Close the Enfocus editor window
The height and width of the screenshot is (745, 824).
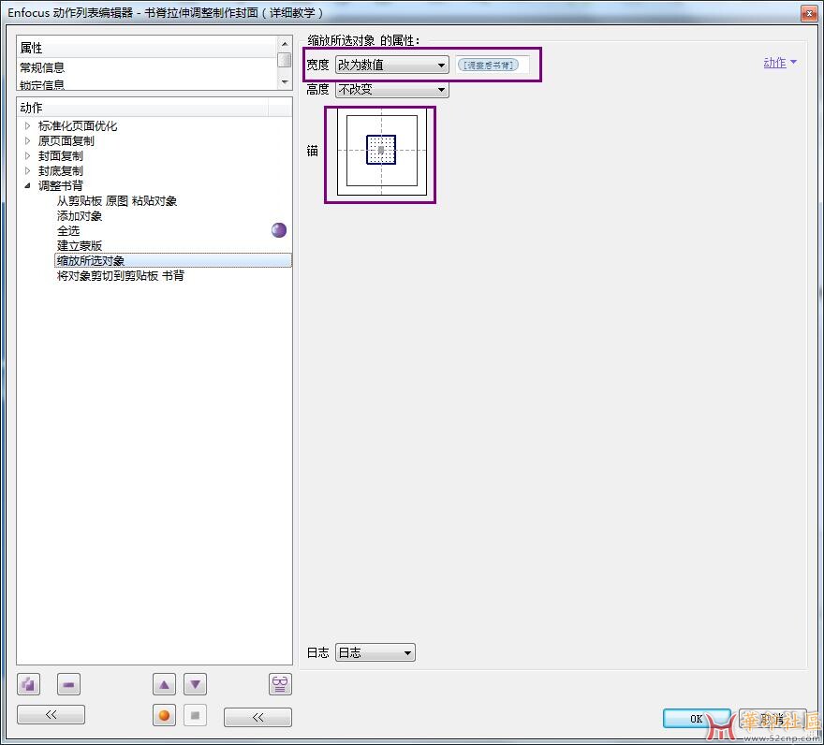click(808, 13)
